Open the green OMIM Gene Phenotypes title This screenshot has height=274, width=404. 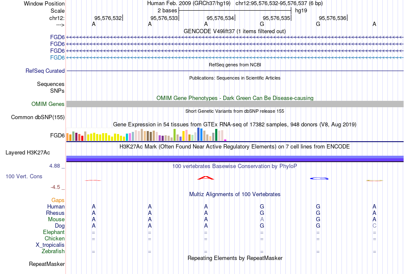click(x=235, y=98)
